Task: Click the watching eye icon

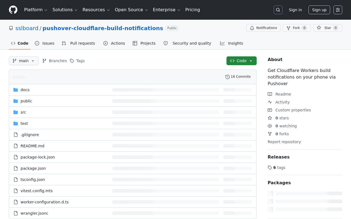Action: (x=270, y=126)
